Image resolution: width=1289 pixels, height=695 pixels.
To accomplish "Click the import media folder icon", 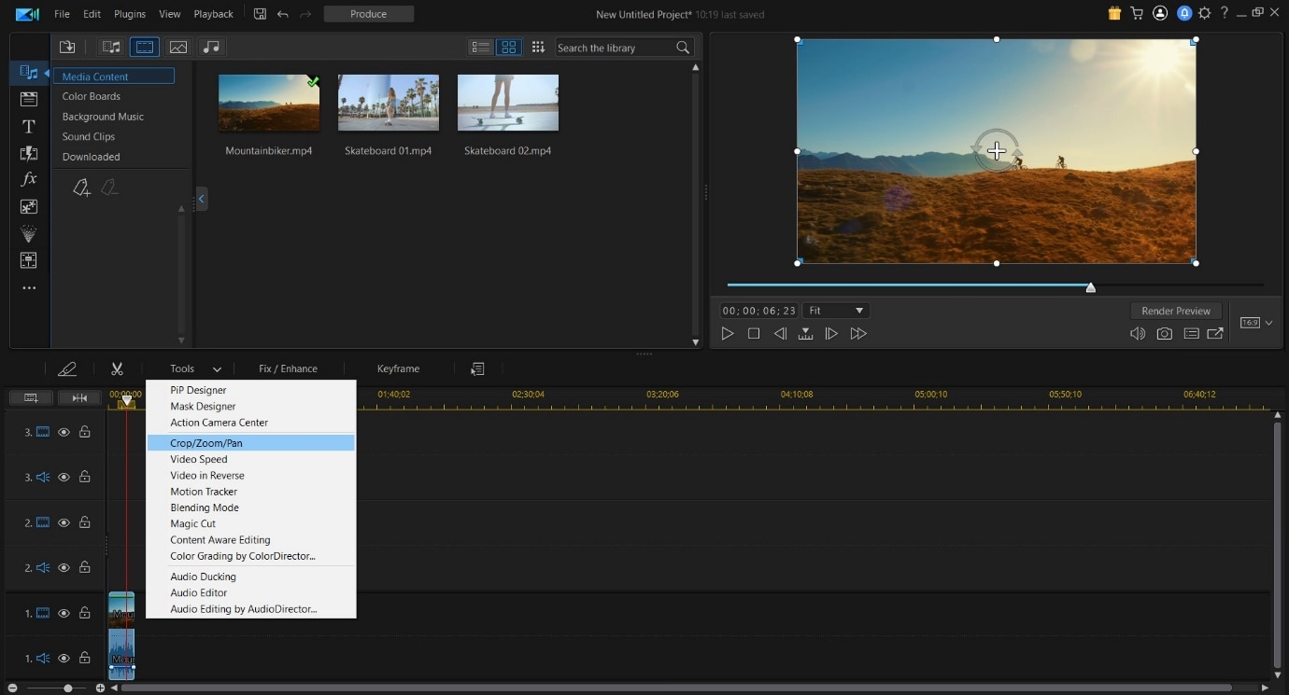I will (67, 48).
